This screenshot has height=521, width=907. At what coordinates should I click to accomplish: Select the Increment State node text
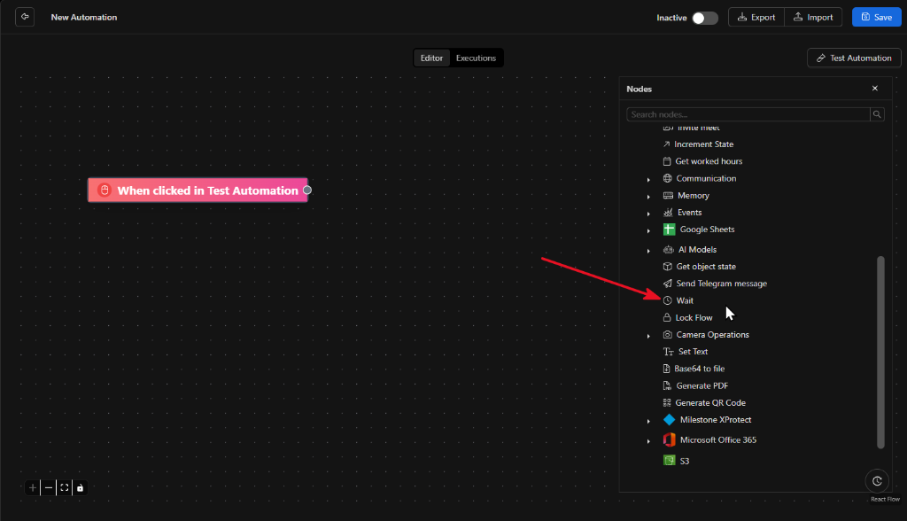click(x=703, y=144)
